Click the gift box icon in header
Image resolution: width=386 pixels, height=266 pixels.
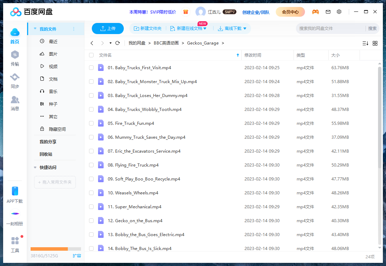tap(186, 12)
